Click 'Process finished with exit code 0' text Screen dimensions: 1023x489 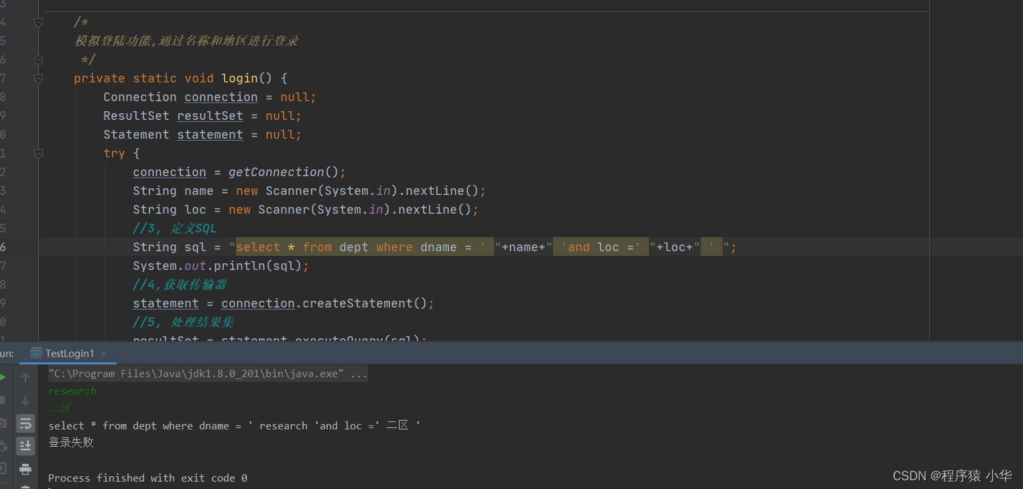point(147,478)
